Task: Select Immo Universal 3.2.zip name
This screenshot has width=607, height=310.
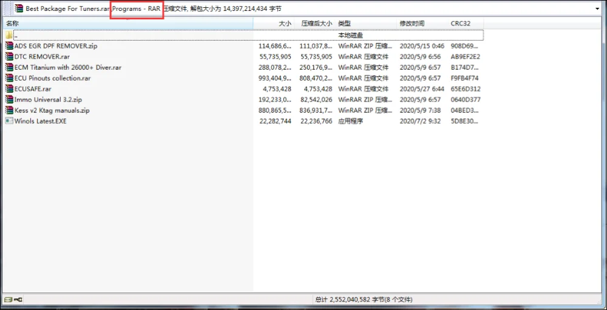Action: [48, 99]
